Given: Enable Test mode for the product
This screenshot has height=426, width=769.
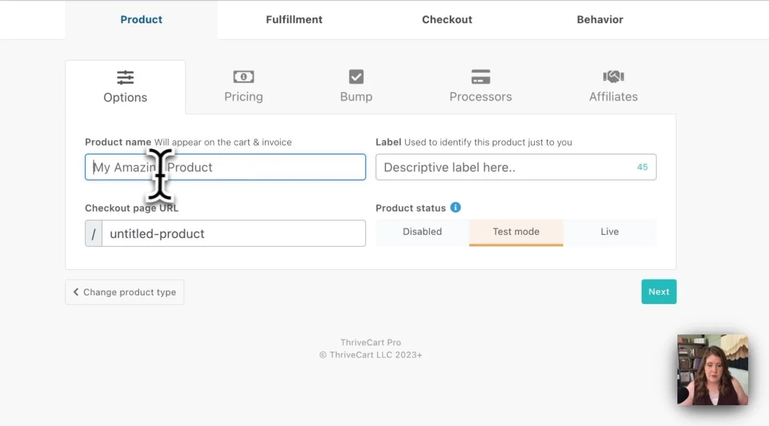Looking at the screenshot, I should tap(516, 232).
